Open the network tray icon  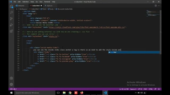click(x=144, y=93)
